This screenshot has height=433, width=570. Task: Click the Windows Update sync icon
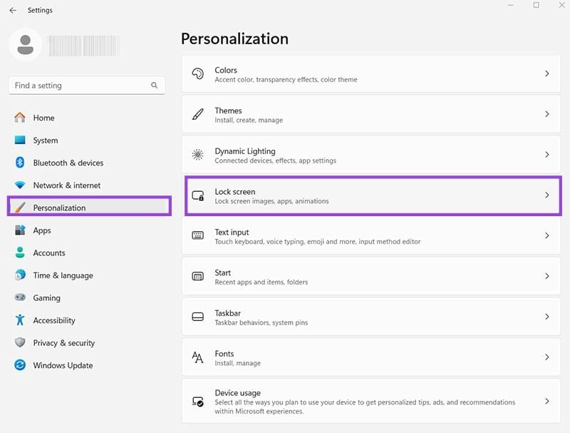(x=20, y=365)
